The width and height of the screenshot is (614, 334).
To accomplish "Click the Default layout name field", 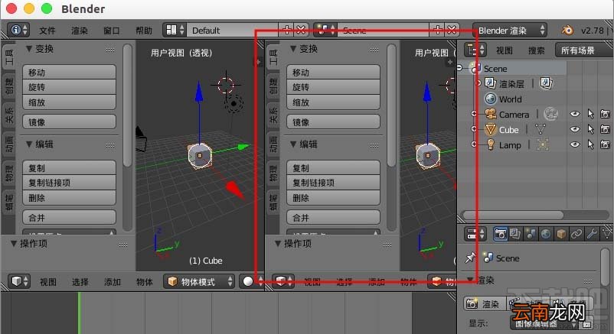I will click(233, 30).
